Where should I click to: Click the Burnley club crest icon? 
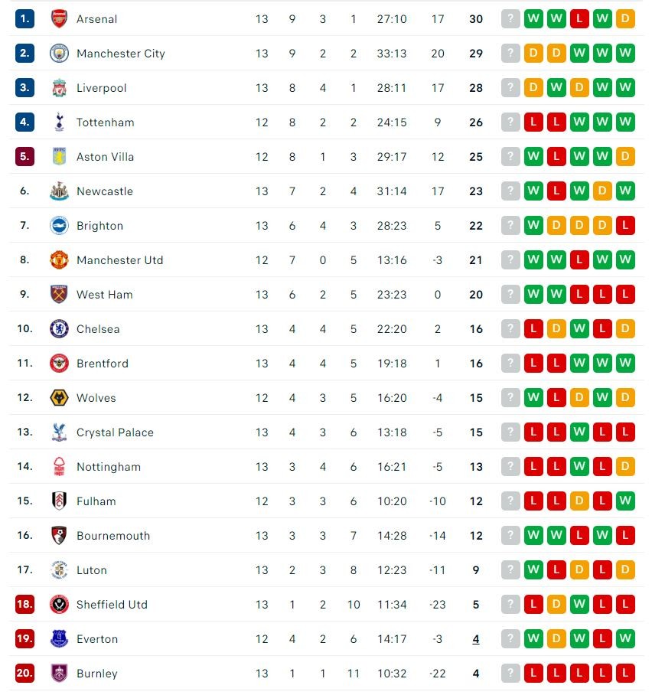coord(59,674)
